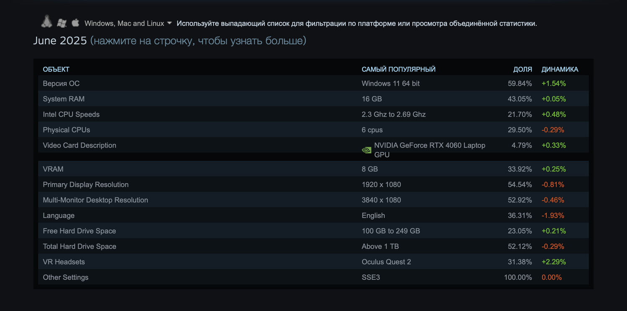Click the Windows logo icon

point(62,23)
